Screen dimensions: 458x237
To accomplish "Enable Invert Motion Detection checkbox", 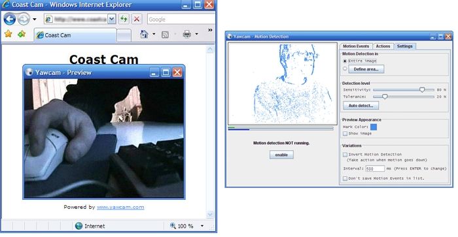I will 345,155.
